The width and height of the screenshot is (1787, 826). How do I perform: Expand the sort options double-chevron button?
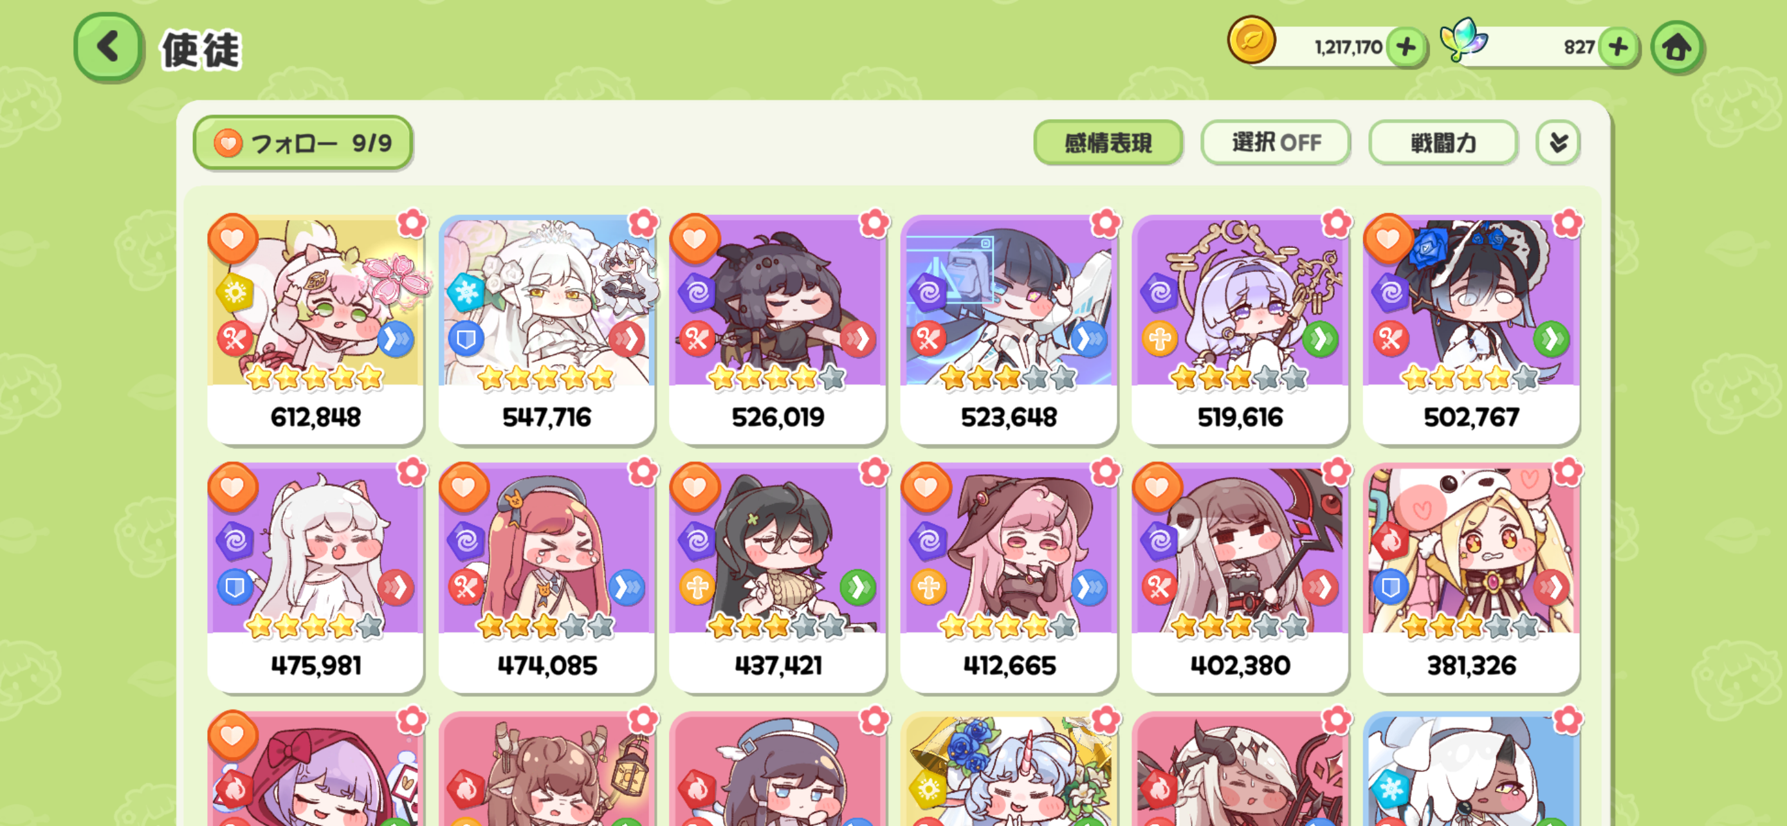[1558, 143]
